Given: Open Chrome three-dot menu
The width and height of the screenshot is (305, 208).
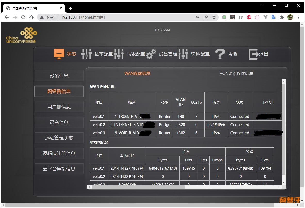Looking at the screenshot, I should [x=299, y=17].
